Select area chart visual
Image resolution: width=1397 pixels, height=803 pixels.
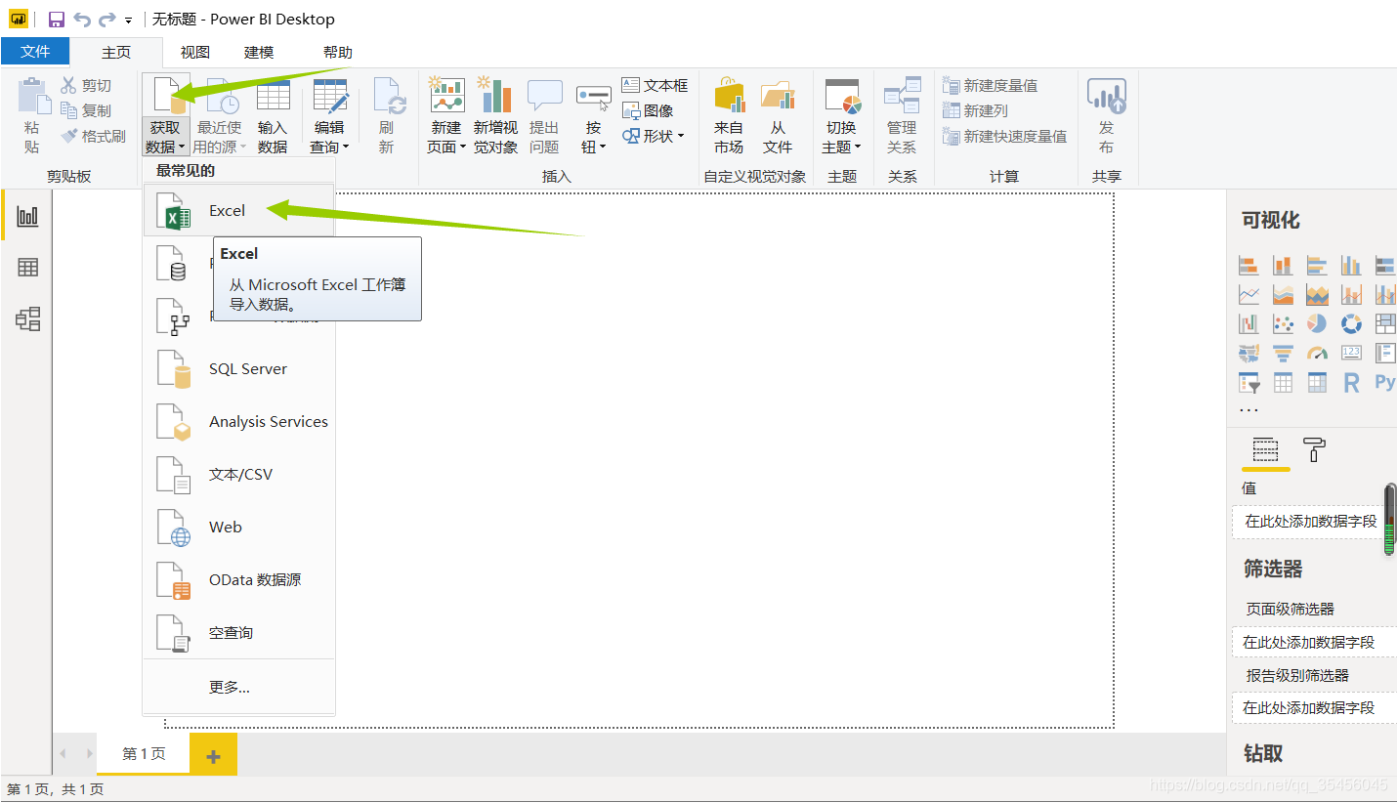click(1283, 294)
